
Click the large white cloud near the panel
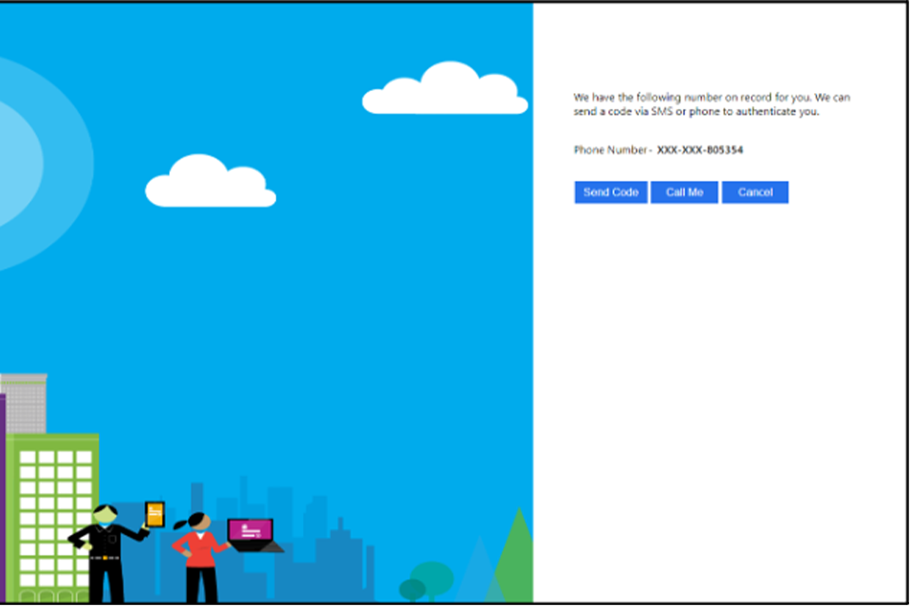tap(446, 91)
